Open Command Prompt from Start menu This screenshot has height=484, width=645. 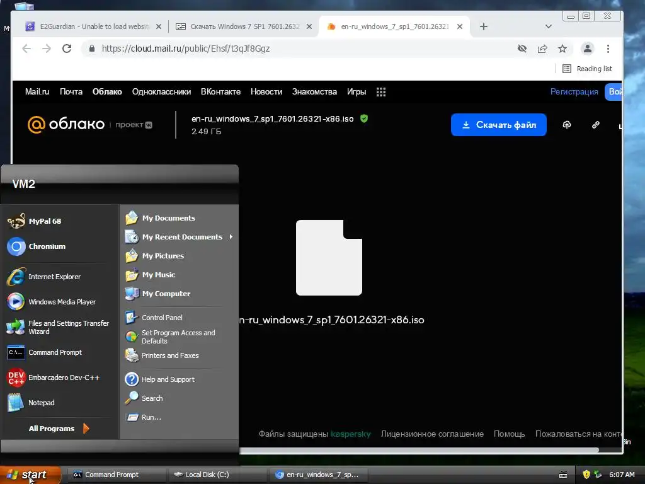click(45, 352)
